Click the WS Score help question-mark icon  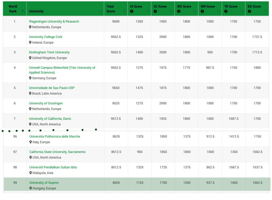pyautogui.click(x=179, y=11)
